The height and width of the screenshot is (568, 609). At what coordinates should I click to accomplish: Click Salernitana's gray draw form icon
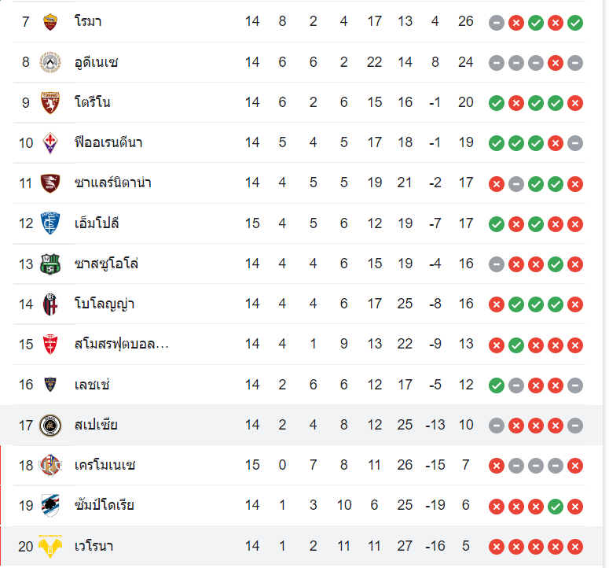coord(516,183)
